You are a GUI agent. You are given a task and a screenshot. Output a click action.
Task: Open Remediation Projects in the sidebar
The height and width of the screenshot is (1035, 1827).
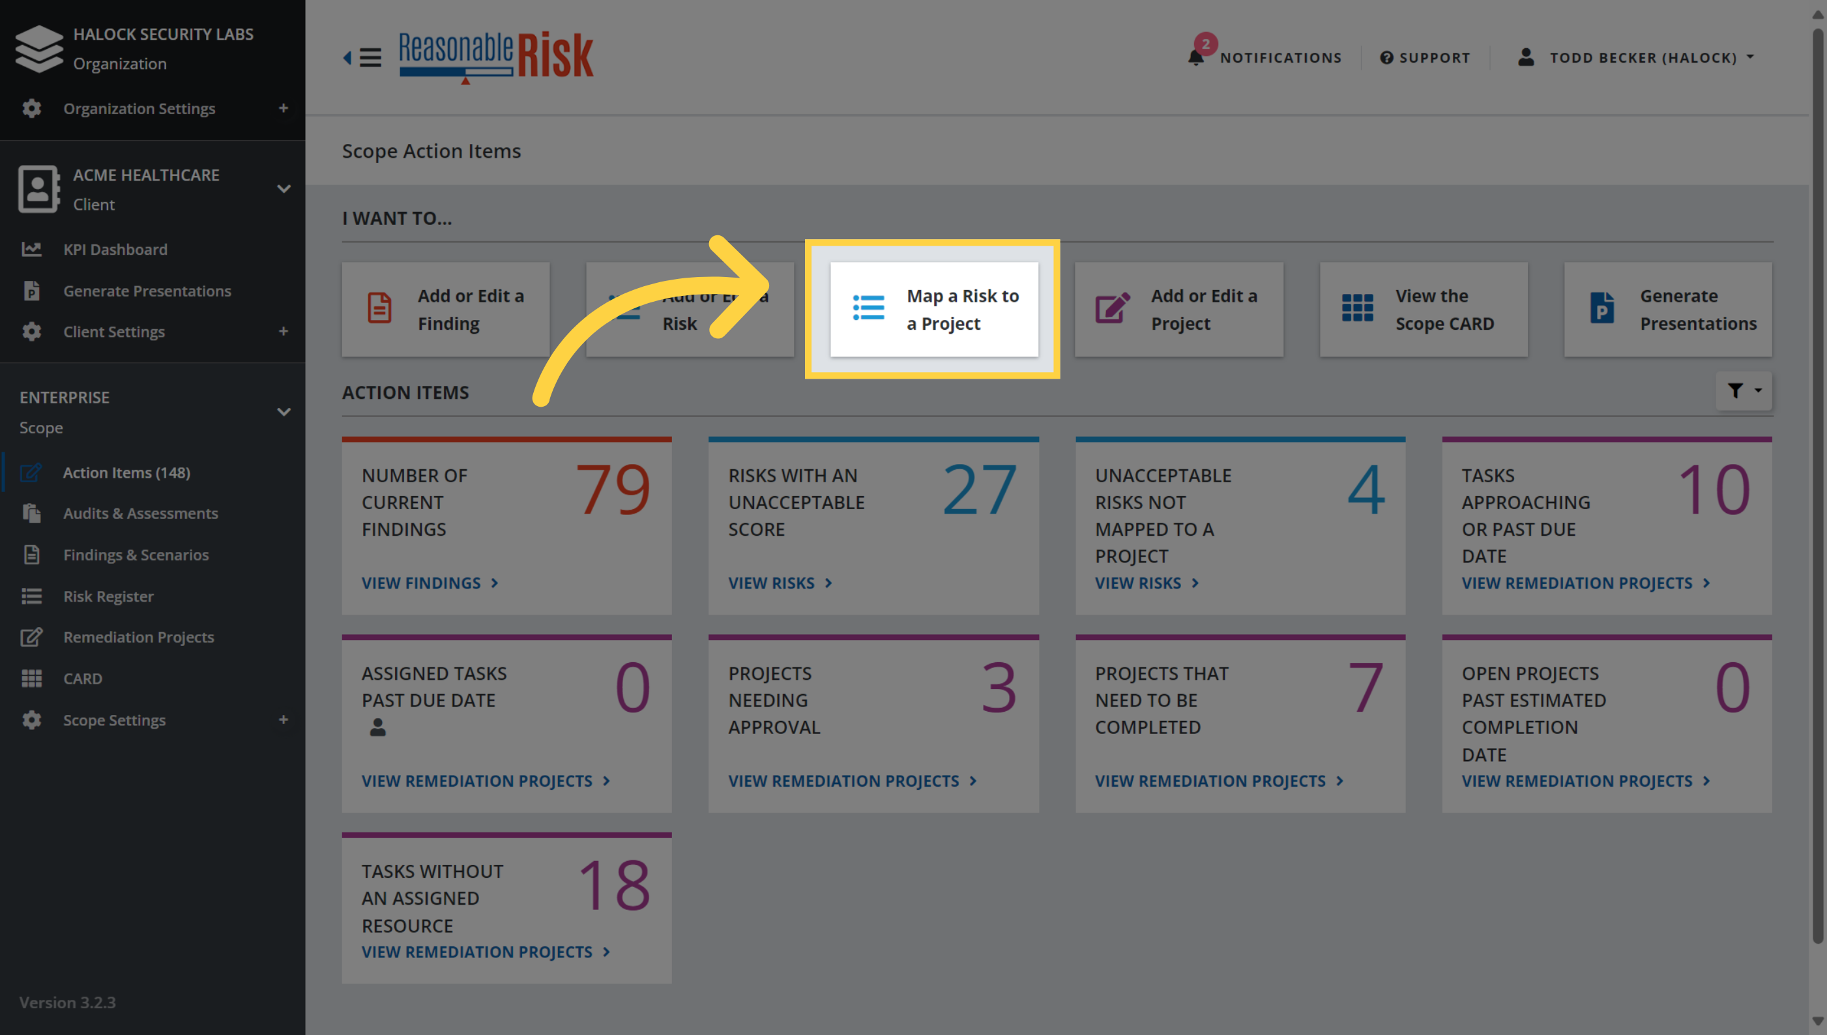point(139,637)
